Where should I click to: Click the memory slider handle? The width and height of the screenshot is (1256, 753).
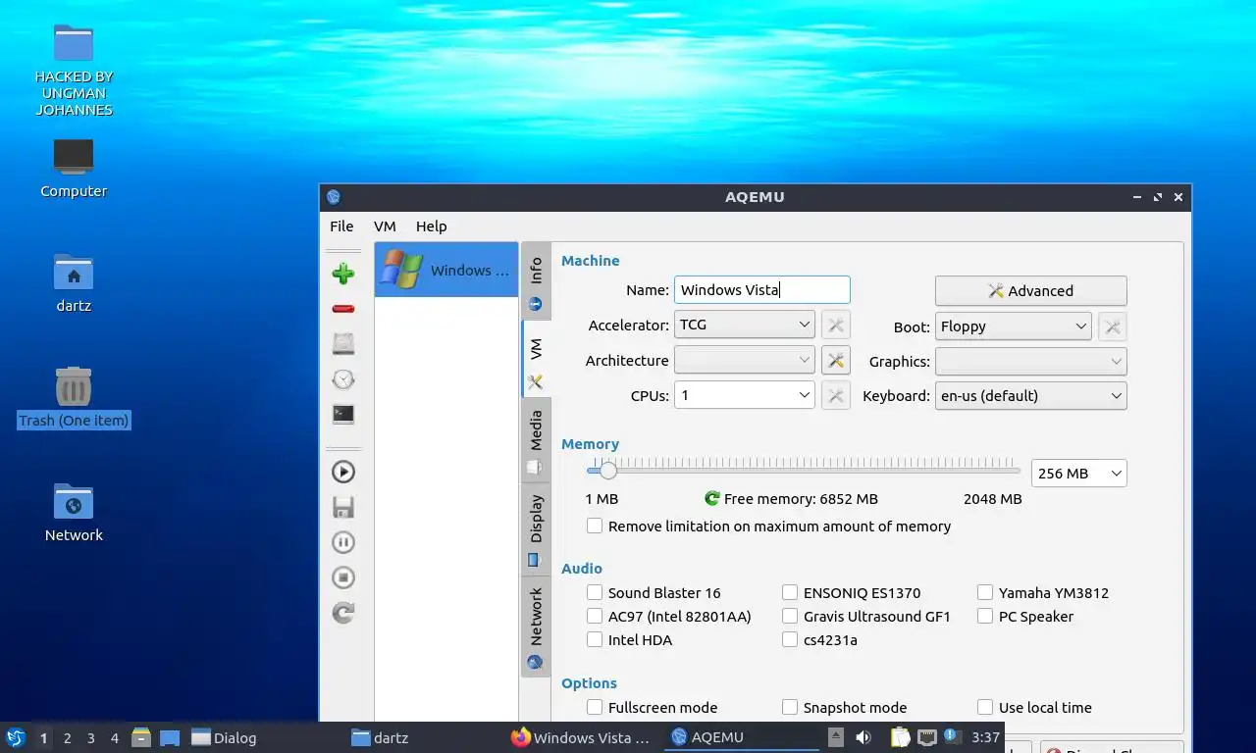[x=608, y=471]
